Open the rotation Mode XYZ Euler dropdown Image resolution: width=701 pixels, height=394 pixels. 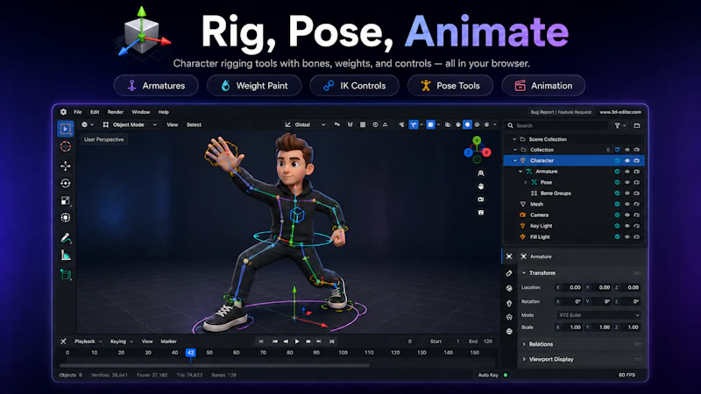point(598,315)
